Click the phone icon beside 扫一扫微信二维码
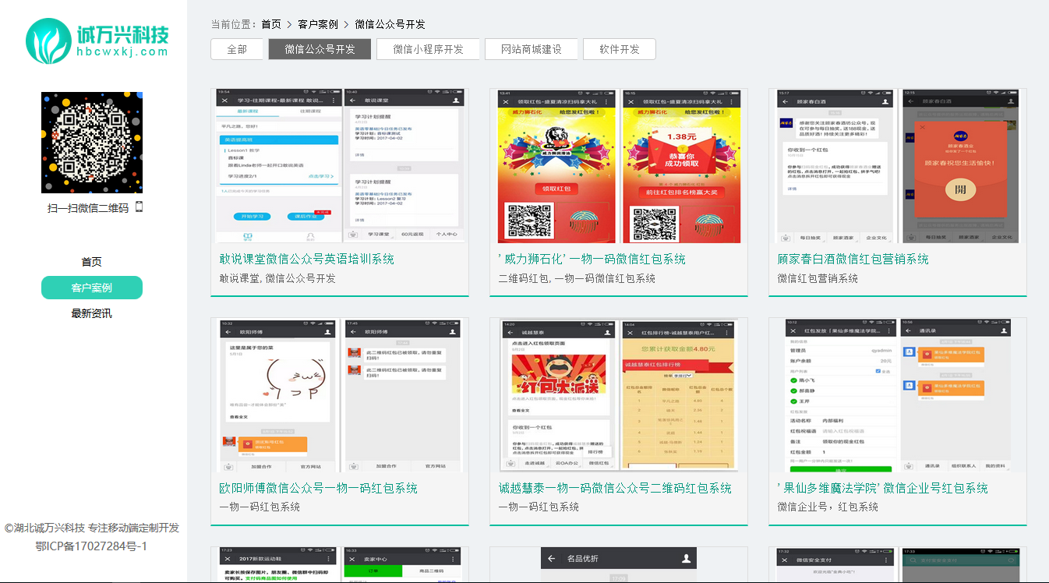 [139, 207]
